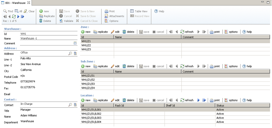Select zone row WH1/Z2
This screenshot has height=128, width=272.
(175, 45)
